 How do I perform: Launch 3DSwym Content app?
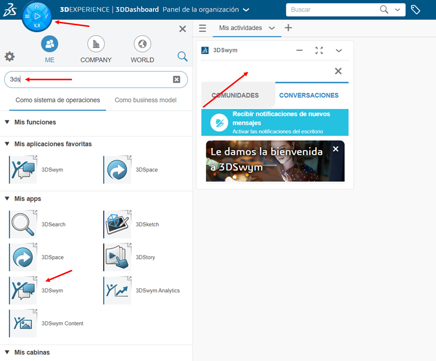23,323
